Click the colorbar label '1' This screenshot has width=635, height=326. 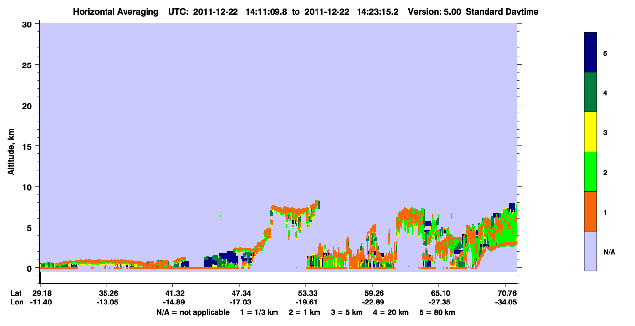605,212
